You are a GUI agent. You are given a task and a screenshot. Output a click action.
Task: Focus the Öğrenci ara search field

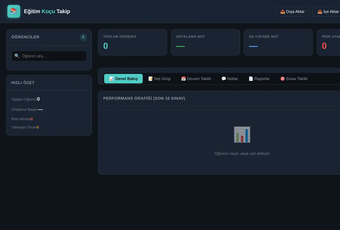coord(49,56)
